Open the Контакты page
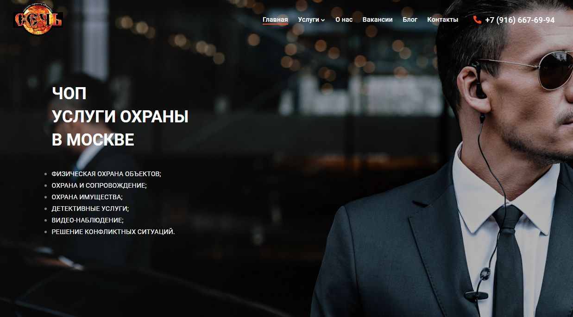The height and width of the screenshot is (317, 573). (x=442, y=19)
